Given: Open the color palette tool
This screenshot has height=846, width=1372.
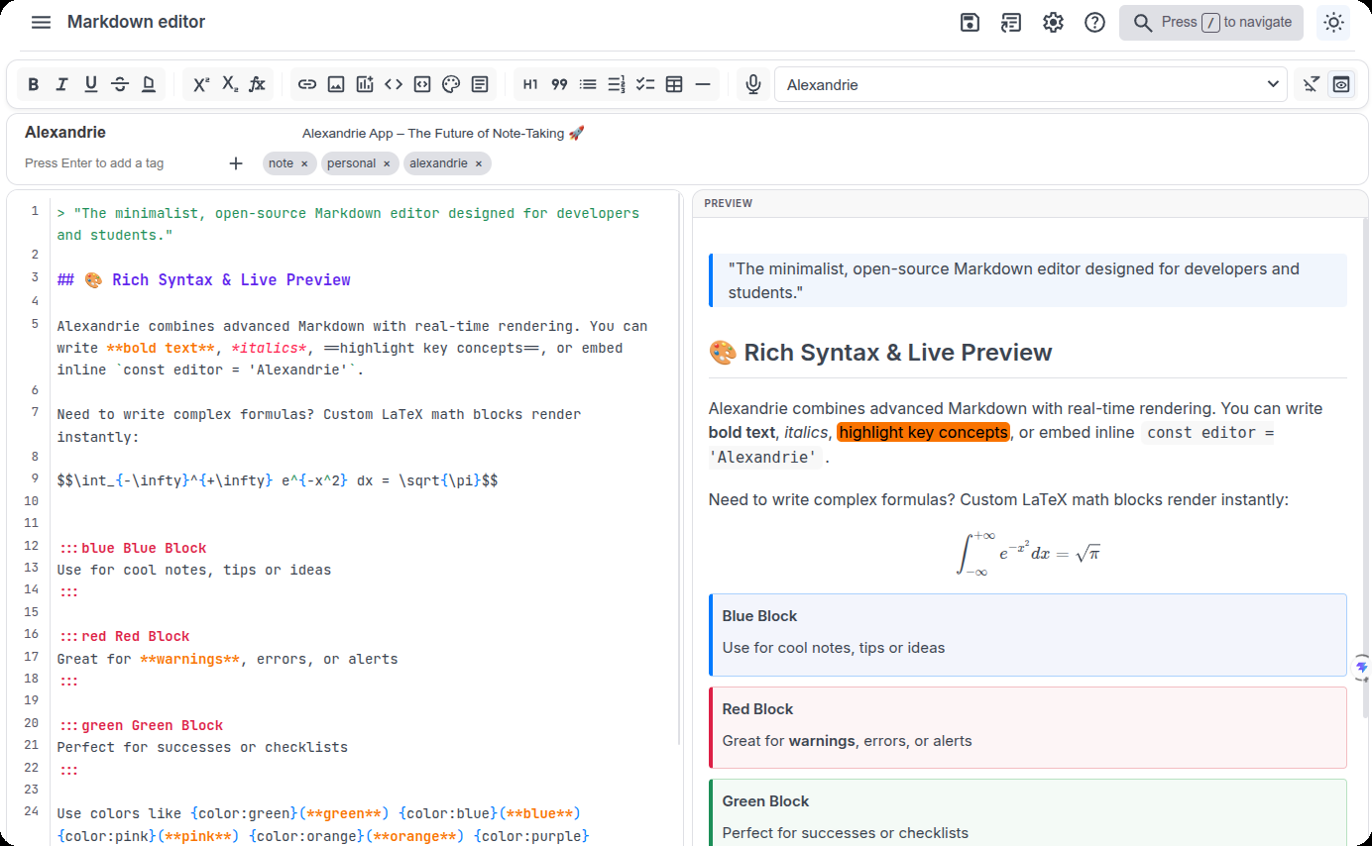Looking at the screenshot, I should click(x=451, y=84).
